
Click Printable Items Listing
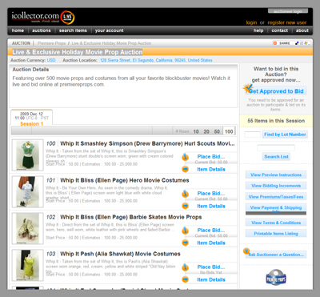point(276,234)
